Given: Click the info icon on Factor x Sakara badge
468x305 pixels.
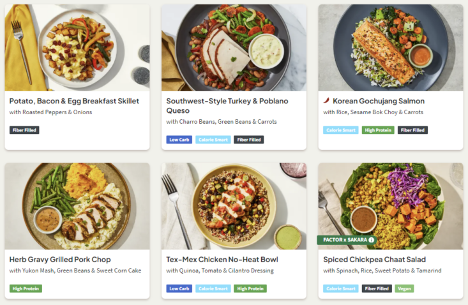Looking at the screenshot, I should pos(372,240).
